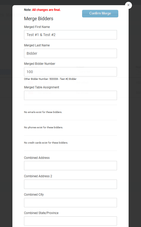Focus the Combined Address 2 field

71,184
